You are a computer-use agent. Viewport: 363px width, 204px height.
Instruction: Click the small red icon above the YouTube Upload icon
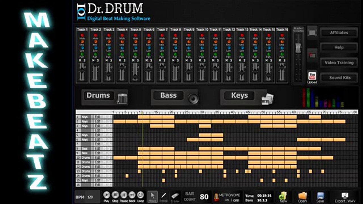(312, 55)
